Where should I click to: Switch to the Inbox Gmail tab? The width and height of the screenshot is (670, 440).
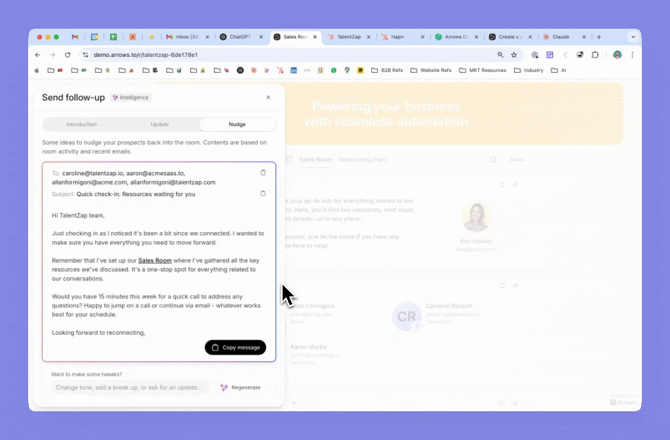click(186, 37)
